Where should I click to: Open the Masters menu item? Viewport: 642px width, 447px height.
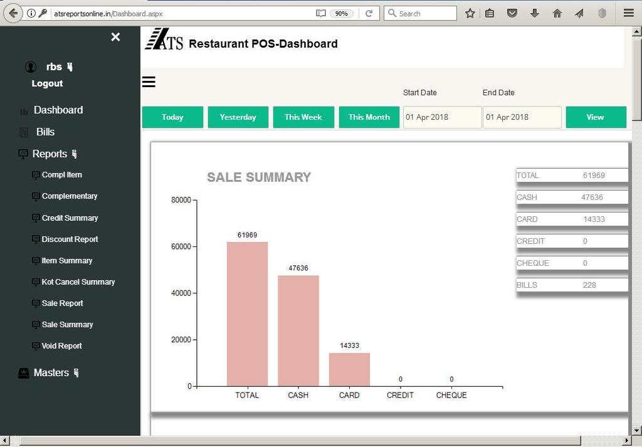click(x=51, y=372)
